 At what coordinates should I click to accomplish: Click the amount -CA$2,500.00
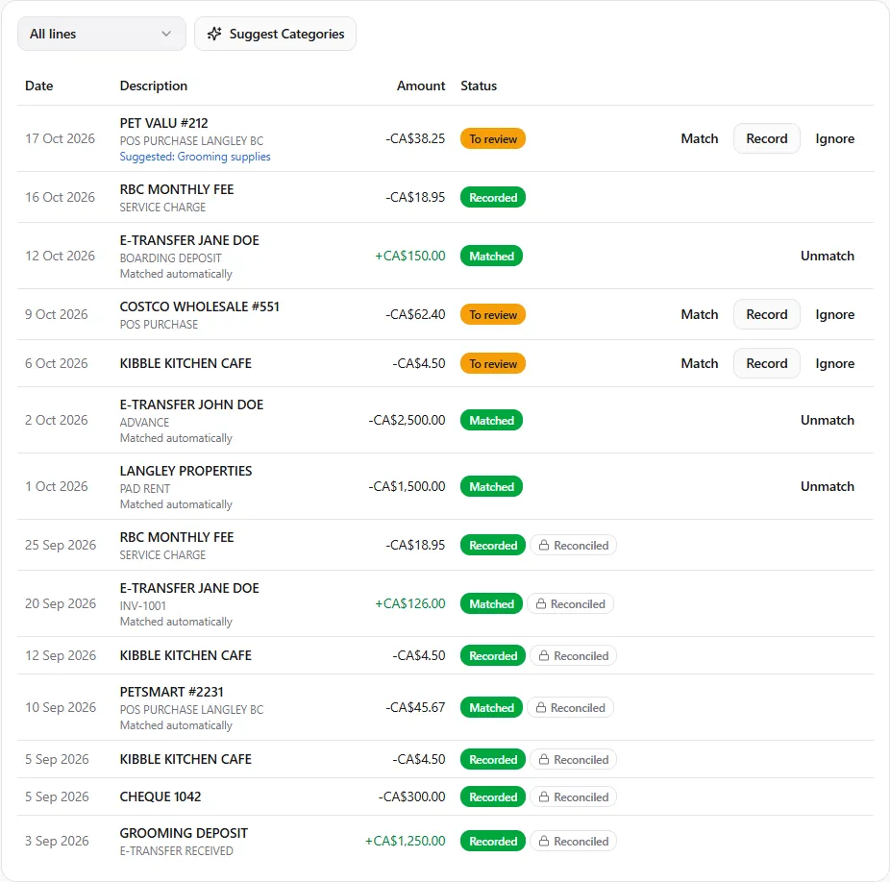click(407, 420)
